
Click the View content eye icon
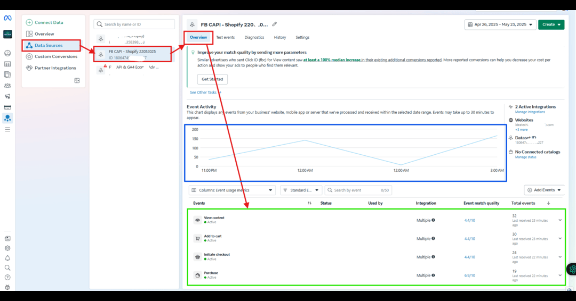tap(198, 220)
